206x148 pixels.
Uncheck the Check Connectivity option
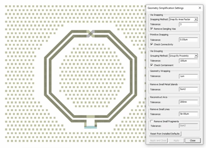click(x=151, y=44)
